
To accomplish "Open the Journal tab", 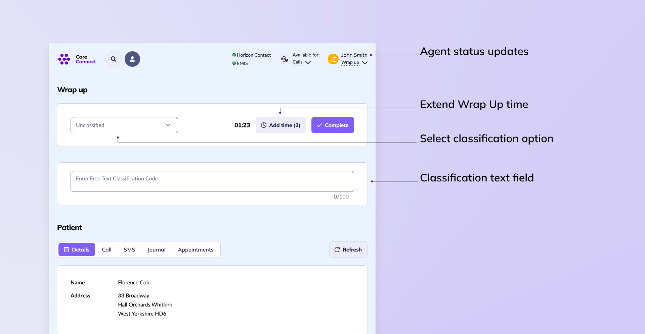I will click(x=157, y=249).
